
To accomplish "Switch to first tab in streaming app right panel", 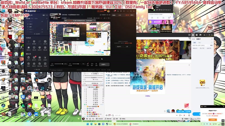I will click(x=114, y=15).
